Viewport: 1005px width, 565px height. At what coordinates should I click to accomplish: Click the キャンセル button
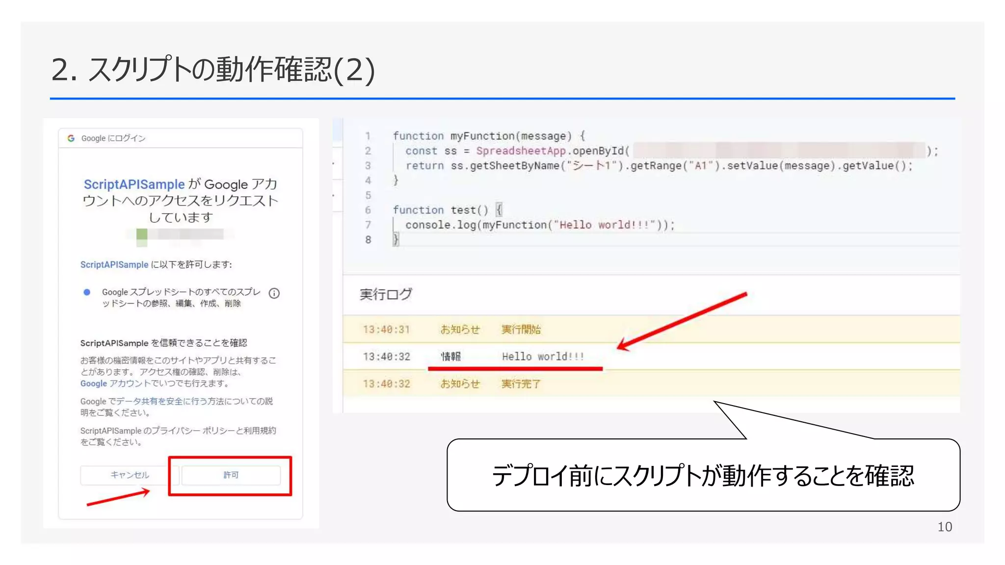pyautogui.click(x=130, y=475)
